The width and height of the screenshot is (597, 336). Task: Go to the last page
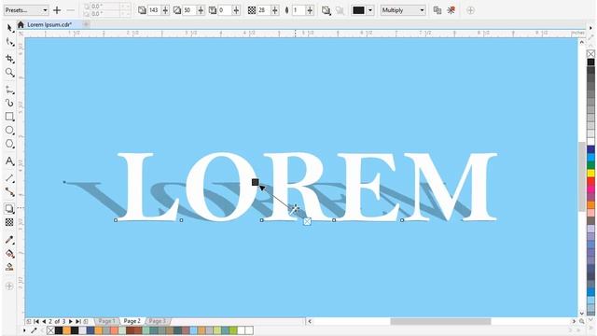tap(77, 321)
